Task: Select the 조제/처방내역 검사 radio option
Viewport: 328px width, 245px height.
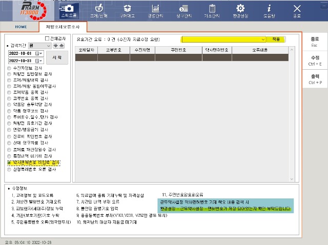Action: point(9,80)
